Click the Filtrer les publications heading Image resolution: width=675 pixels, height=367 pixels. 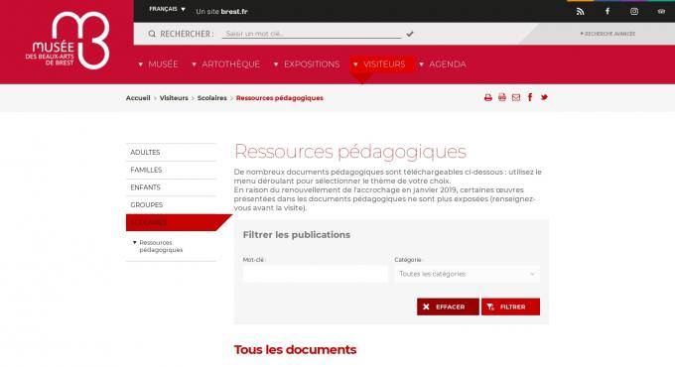[296, 235]
